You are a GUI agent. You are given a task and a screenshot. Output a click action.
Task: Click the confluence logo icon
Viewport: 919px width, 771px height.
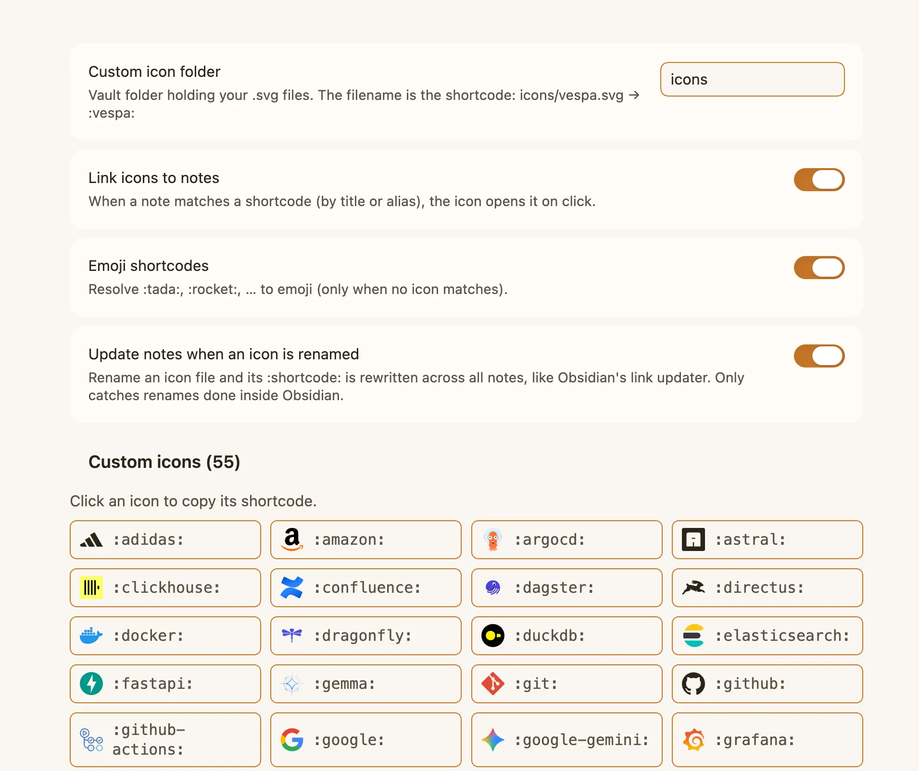point(292,587)
